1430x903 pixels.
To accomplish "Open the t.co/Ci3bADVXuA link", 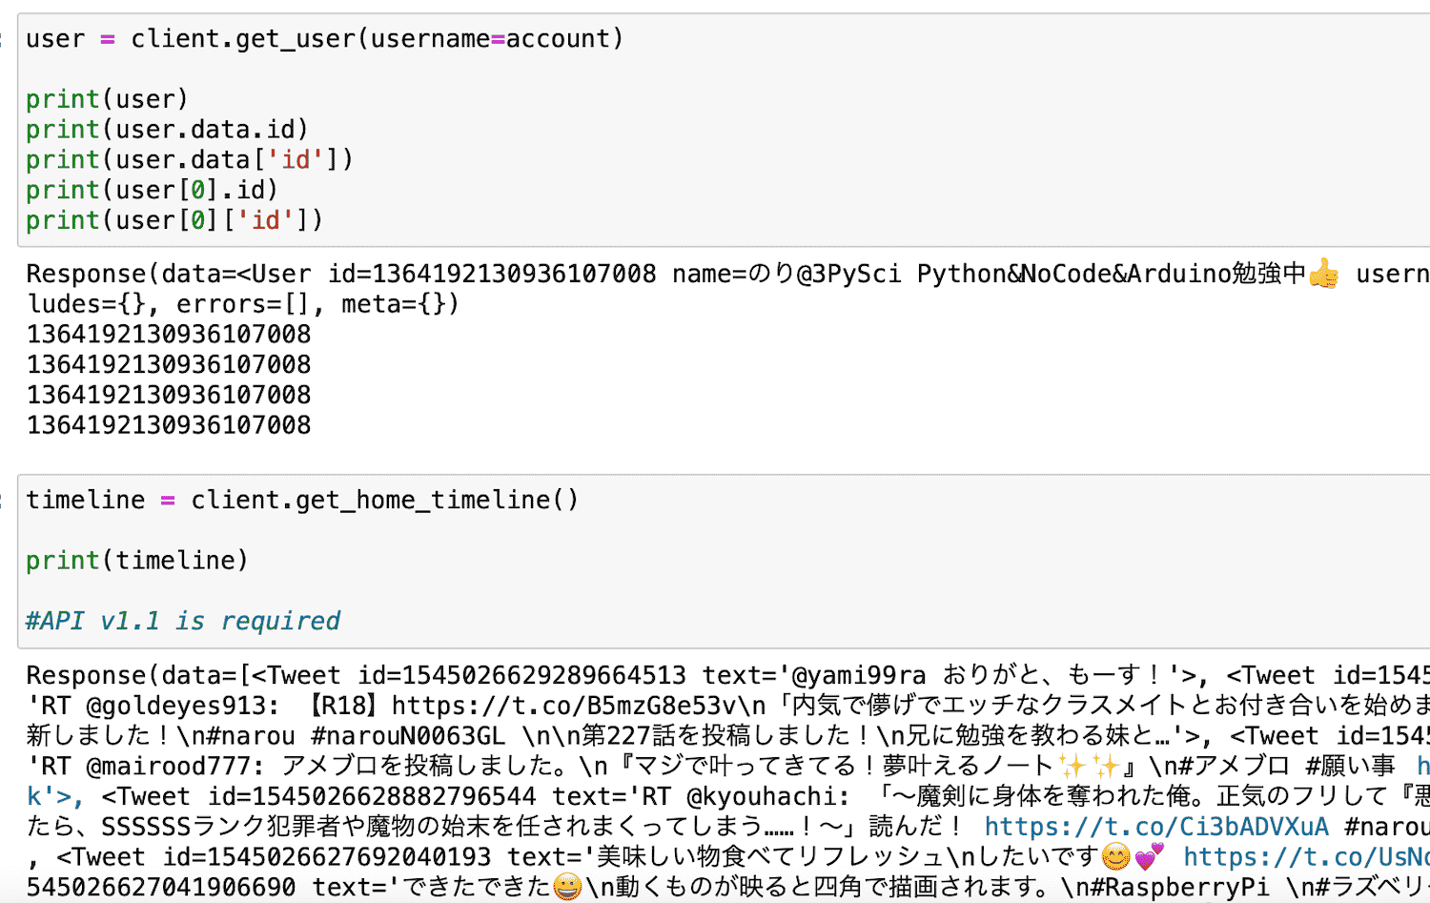I will pyautogui.click(x=1156, y=827).
